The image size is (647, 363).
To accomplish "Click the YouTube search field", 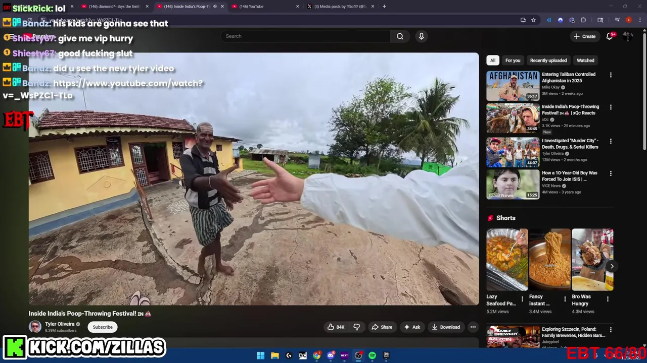I will pos(305,36).
